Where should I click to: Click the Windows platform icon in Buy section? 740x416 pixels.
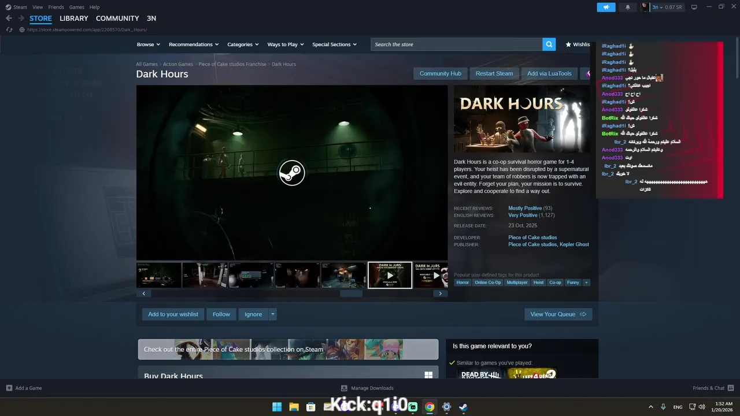(x=428, y=375)
